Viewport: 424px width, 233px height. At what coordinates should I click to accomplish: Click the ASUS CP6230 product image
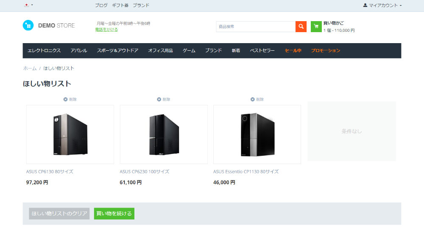[164, 134]
